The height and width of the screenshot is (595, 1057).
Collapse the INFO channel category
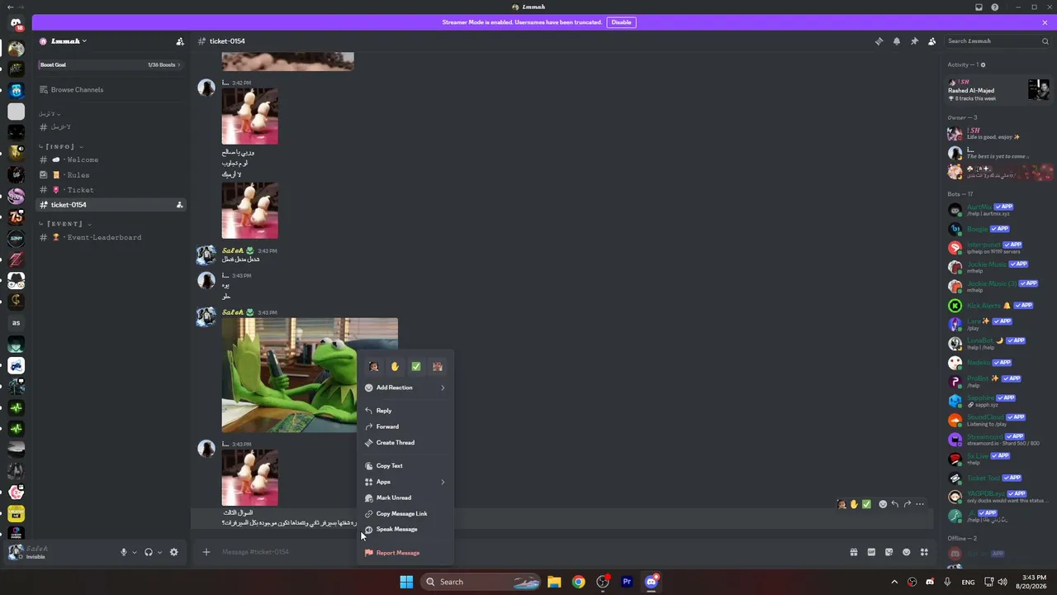point(62,146)
